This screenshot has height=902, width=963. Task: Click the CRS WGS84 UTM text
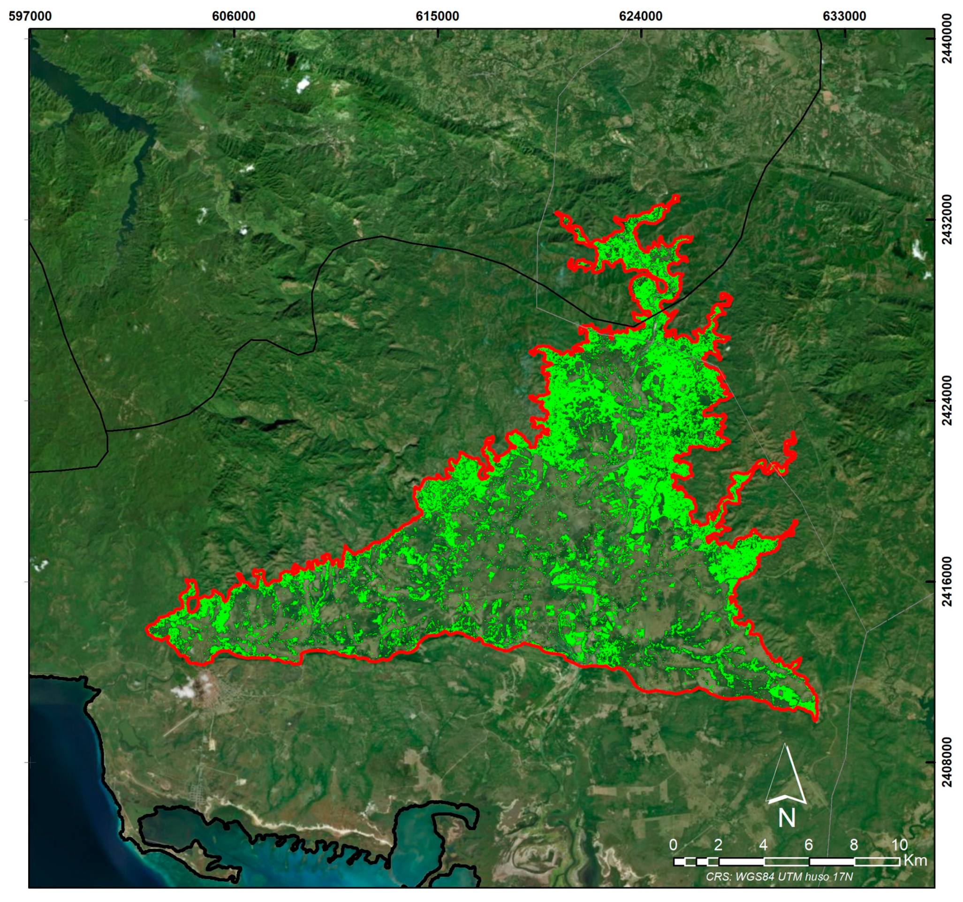779,877
